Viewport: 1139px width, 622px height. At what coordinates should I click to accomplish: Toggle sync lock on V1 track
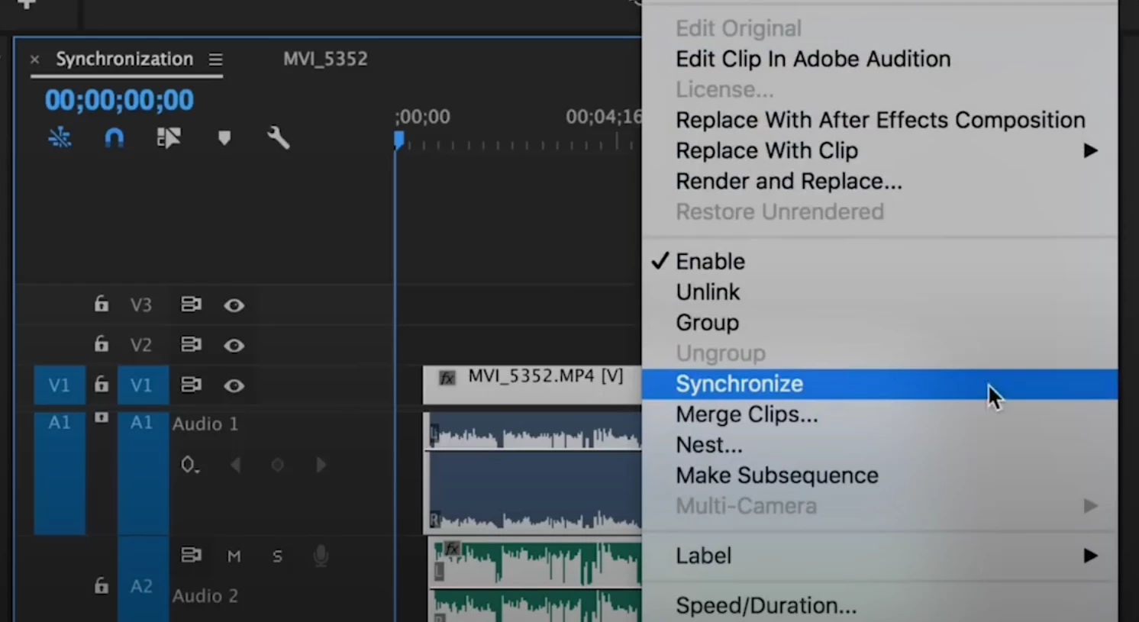coord(191,385)
